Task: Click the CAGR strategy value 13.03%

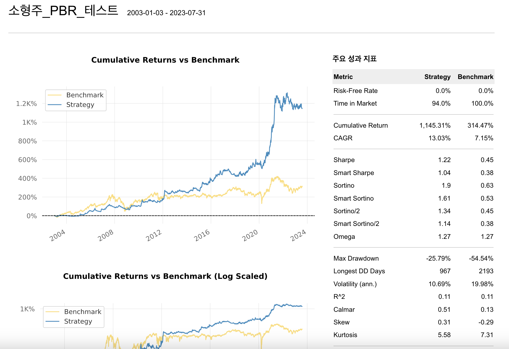Action: [439, 138]
